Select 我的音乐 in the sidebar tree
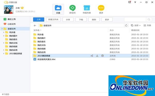 (11, 39)
